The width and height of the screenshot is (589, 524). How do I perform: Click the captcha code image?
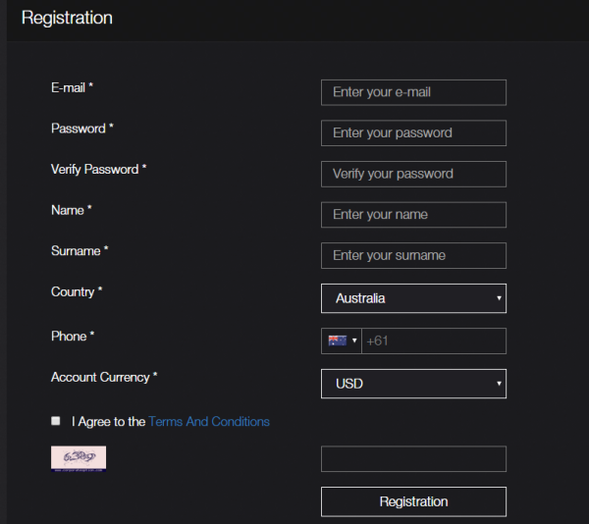pos(79,458)
